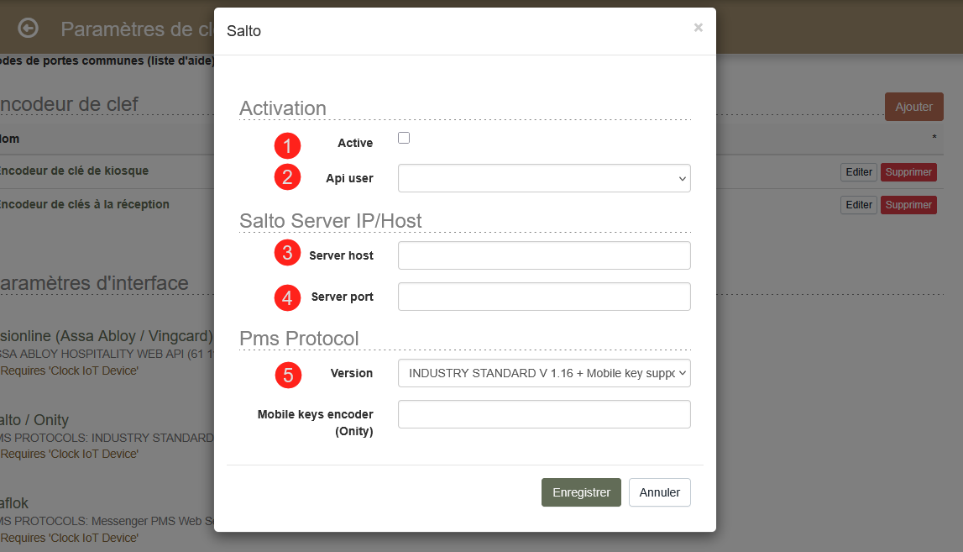Image resolution: width=963 pixels, height=552 pixels.
Task: Cancel with the Annuler button
Action: pyautogui.click(x=660, y=492)
